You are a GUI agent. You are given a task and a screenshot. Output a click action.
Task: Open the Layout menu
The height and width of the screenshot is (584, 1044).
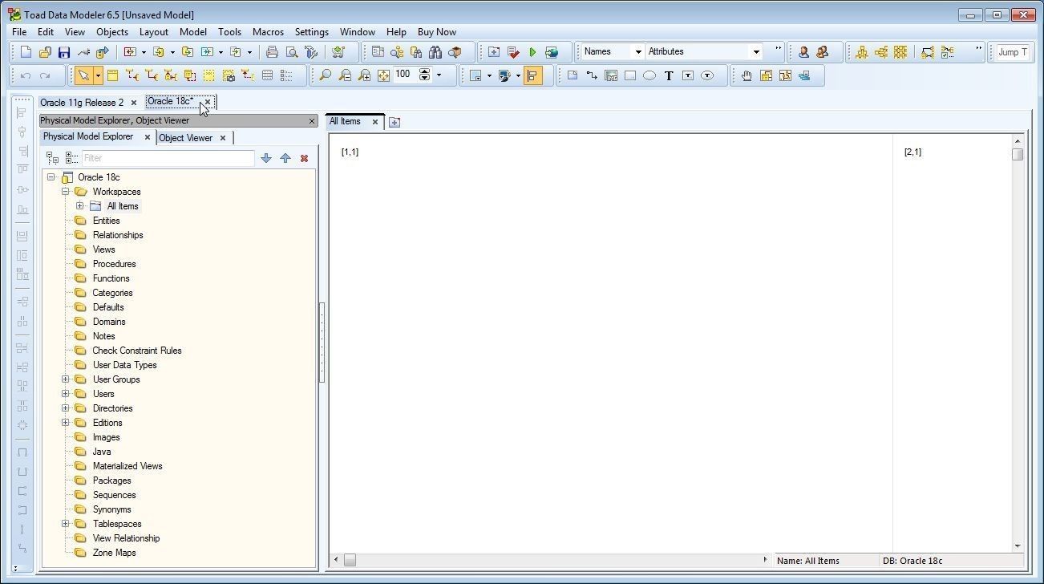(x=154, y=32)
